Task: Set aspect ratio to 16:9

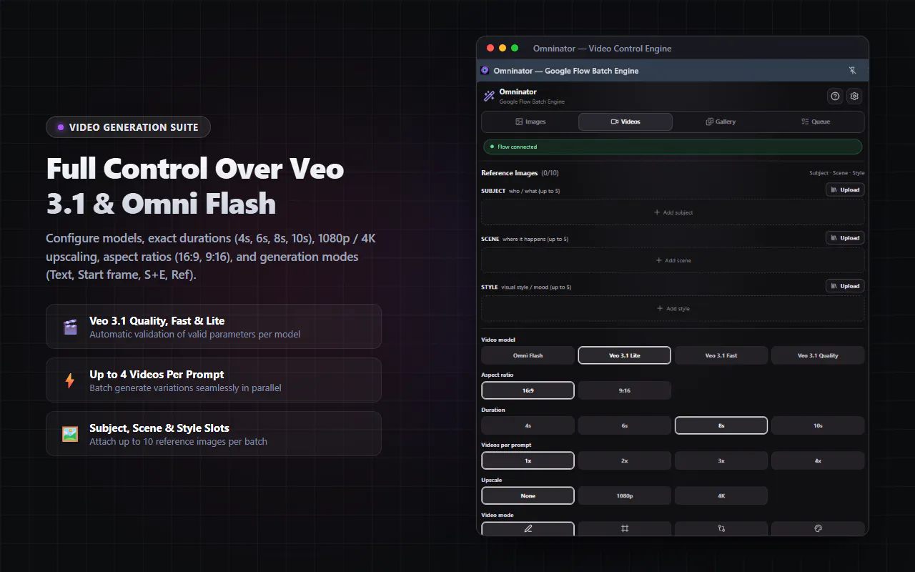Action: pyautogui.click(x=528, y=390)
